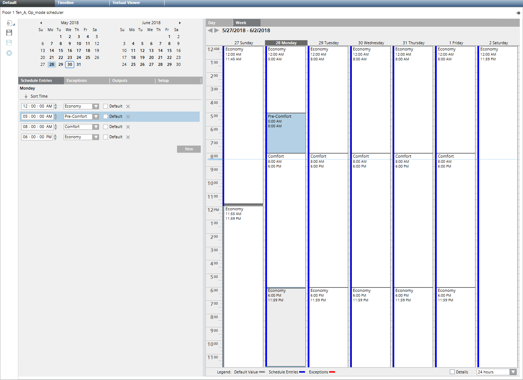
Task: Open the Economy dropdown for 06:00:00 PM entry
Action: 95,137
